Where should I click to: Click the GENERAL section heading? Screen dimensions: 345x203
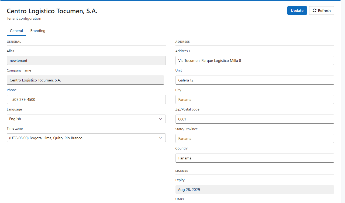[14, 42]
